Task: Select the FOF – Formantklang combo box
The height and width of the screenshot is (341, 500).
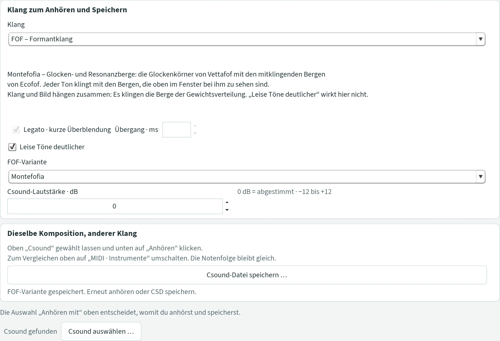Action: [247, 39]
